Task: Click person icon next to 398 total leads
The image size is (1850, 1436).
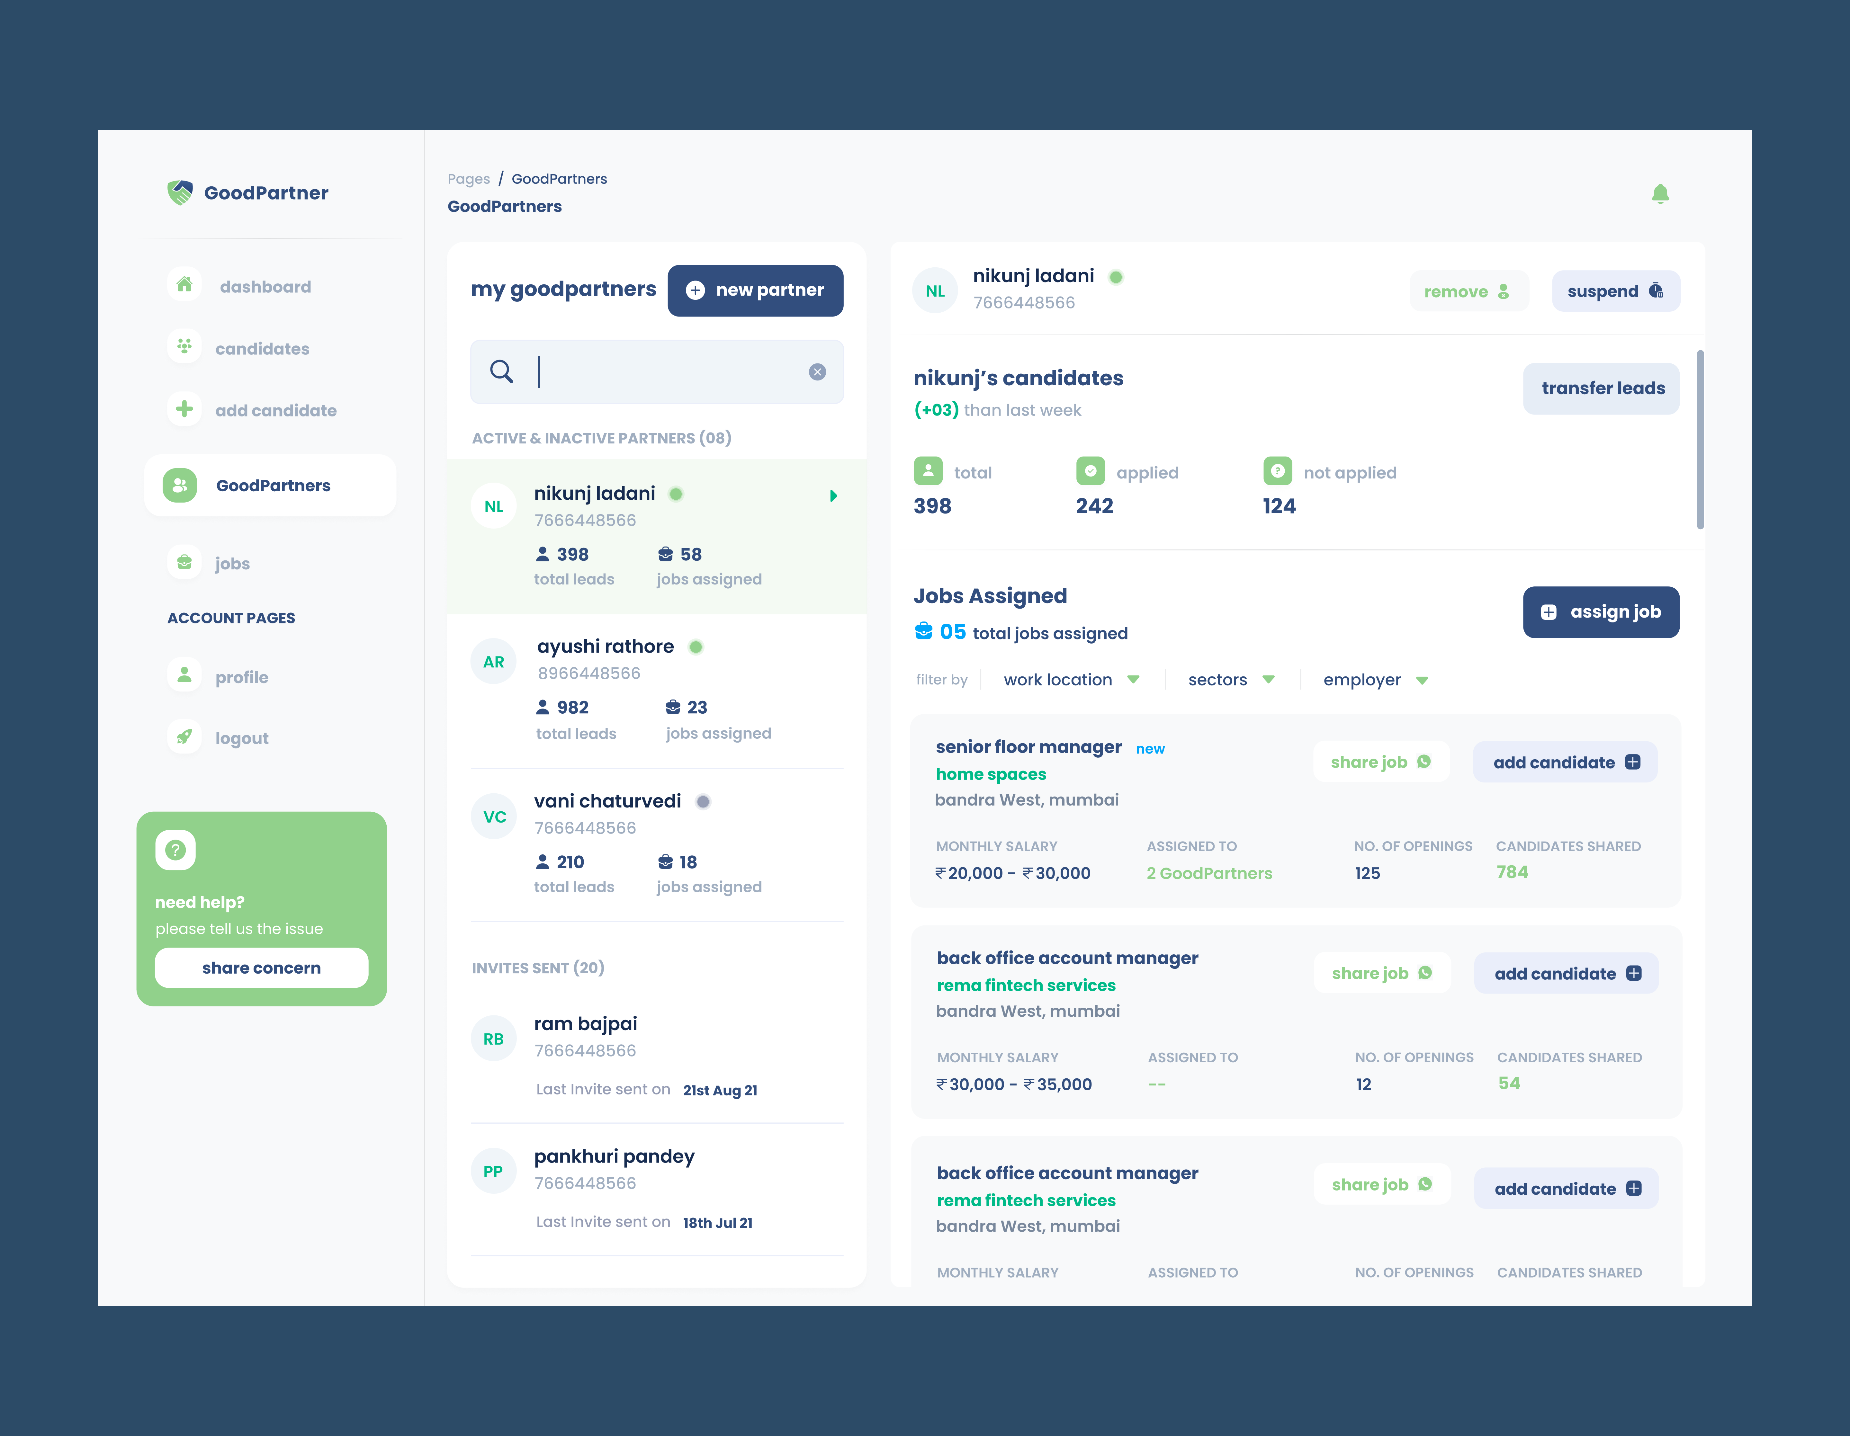Action: pyautogui.click(x=543, y=555)
